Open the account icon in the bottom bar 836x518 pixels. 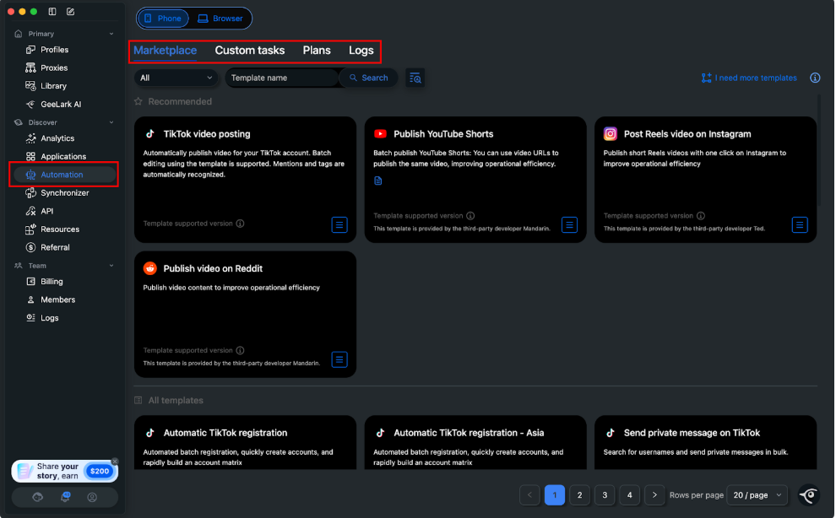[x=90, y=498]
